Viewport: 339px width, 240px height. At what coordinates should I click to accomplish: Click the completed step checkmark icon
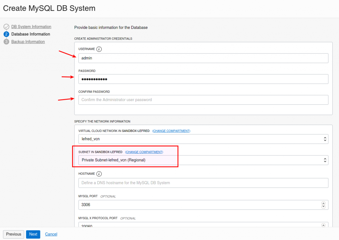click(6, 27)
